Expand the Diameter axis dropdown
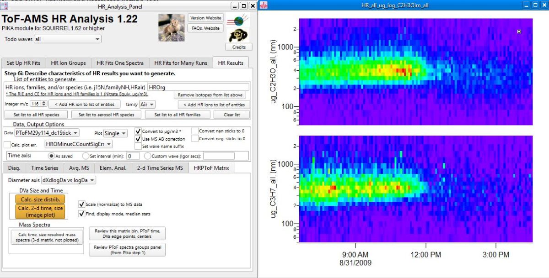Image resolution: width=549 pixels, height=278 pixels. point(68,180)
